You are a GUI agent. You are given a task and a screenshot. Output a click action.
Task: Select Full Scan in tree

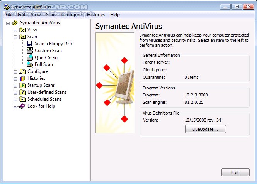click(44, 64)
